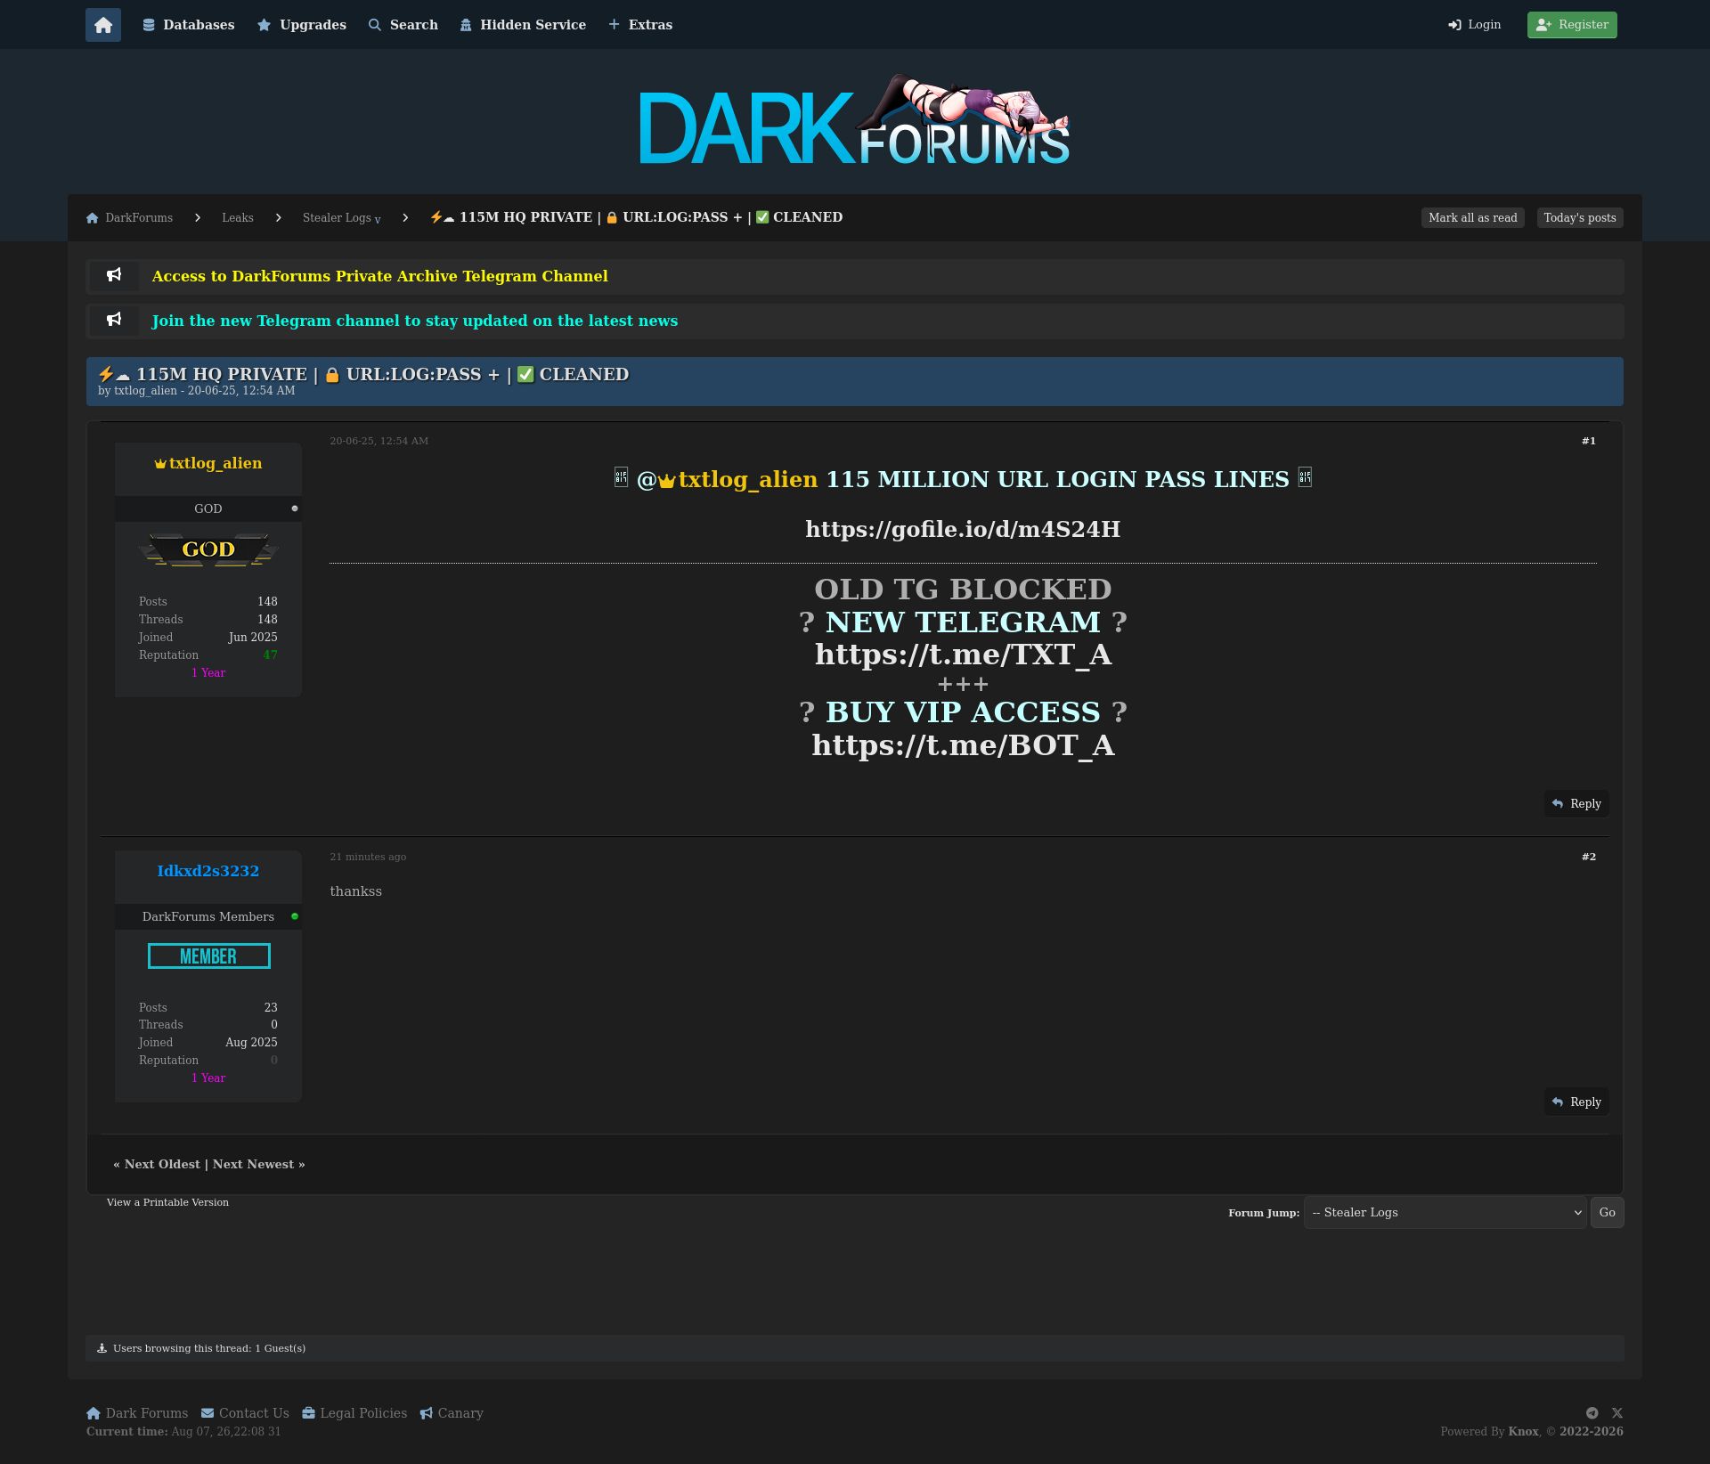Click 'Users browsing this thread: 1 Guest(s)' text
Image resolution: width=1710 pixels, height=1464 pixels.
pos(209,1348)
